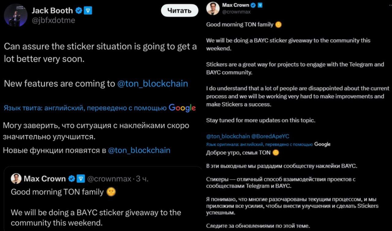Click the Google logo in the translation notice
Viewport: 392px width, 231px height.
coord(182,108)
